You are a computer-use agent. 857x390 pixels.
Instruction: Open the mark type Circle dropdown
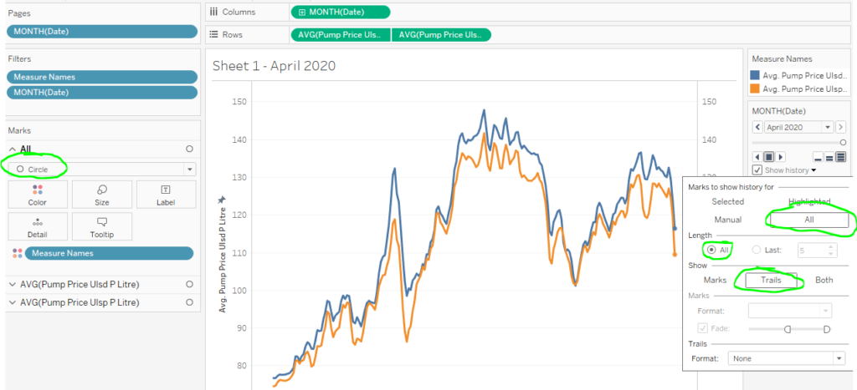102,169
